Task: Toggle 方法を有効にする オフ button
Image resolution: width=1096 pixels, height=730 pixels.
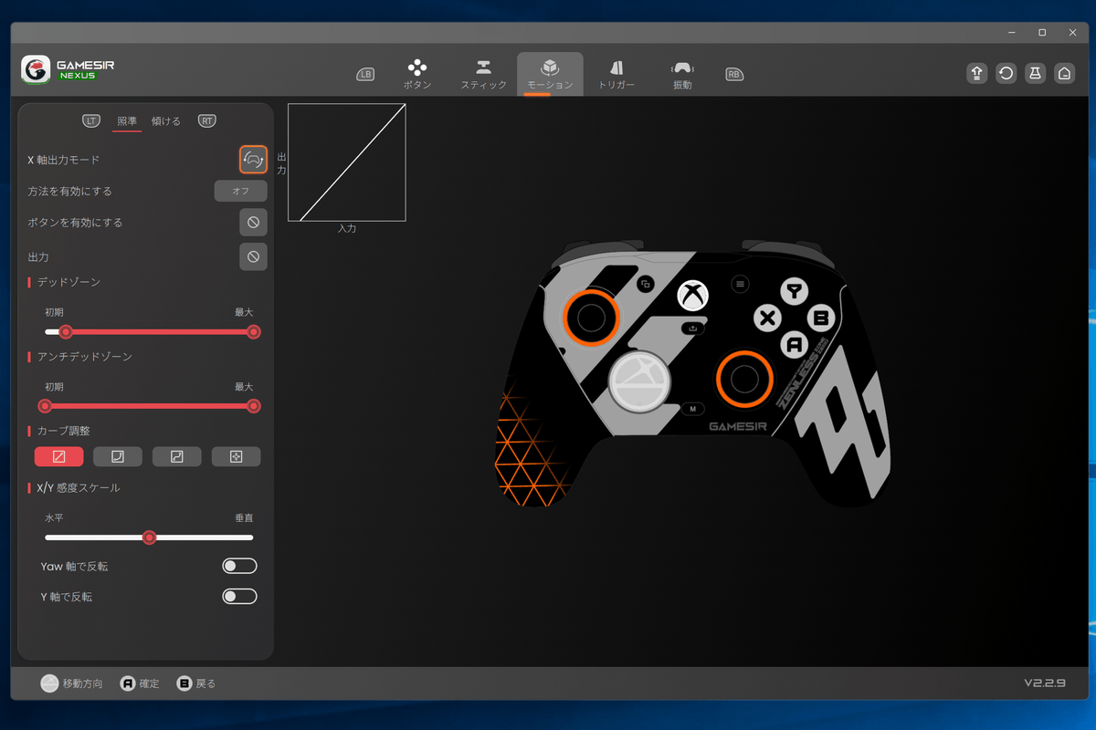Action: point(240,191)
